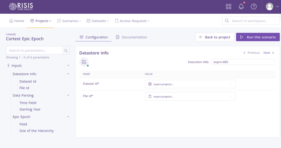Click the RISIS Core Facility logo
This screenshot has height=148, width=281.
tap(21, 6)
